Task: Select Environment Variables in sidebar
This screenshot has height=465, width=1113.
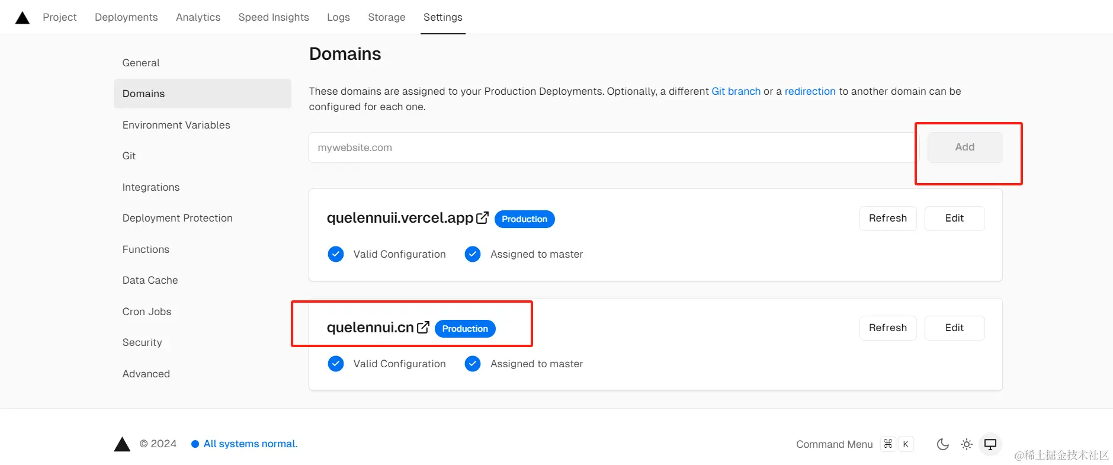Action: coord(176,125)
